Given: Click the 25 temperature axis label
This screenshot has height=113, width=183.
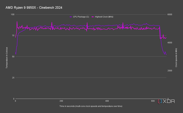Looking at the screenshot, I should 13,78.
